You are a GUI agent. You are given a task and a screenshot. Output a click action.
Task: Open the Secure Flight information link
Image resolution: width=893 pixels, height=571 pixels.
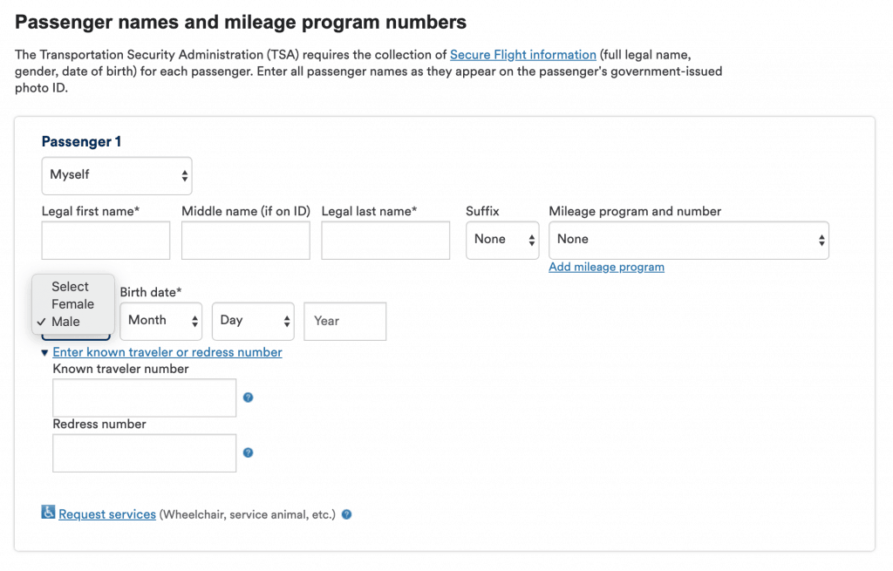(x=522, y=54)
